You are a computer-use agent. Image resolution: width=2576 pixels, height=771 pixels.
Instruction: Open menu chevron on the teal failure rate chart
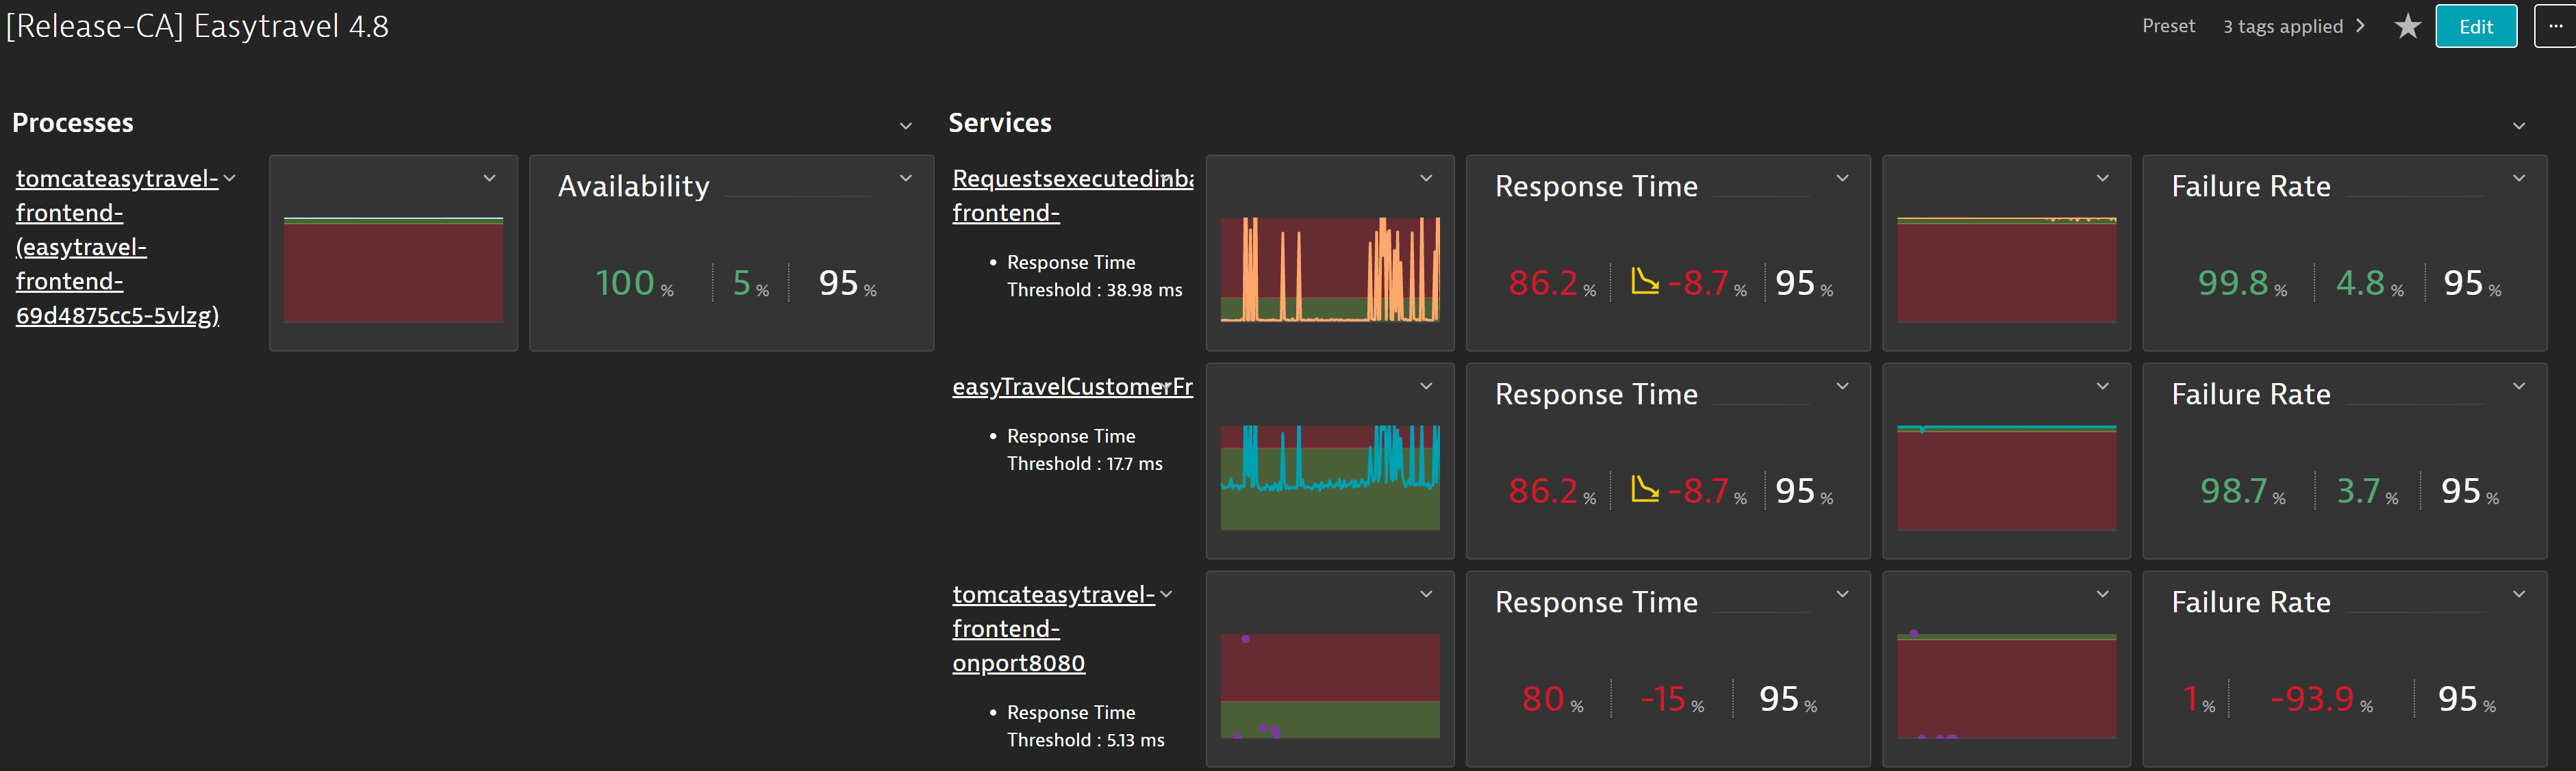[x=2103, y=386]
